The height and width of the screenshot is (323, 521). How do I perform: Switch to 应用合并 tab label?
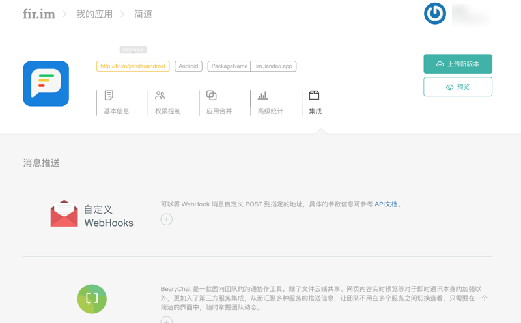click(x=219, y=111)
